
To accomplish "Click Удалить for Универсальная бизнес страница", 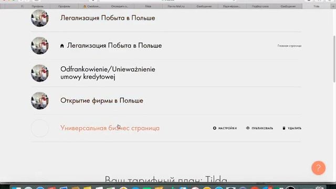I will point(292,128).
